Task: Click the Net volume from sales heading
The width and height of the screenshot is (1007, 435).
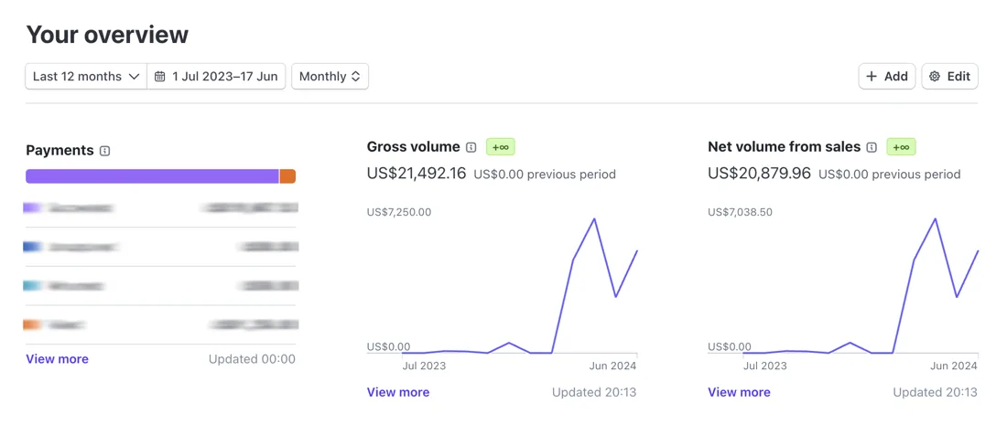Action: click(x=785, y=147)
